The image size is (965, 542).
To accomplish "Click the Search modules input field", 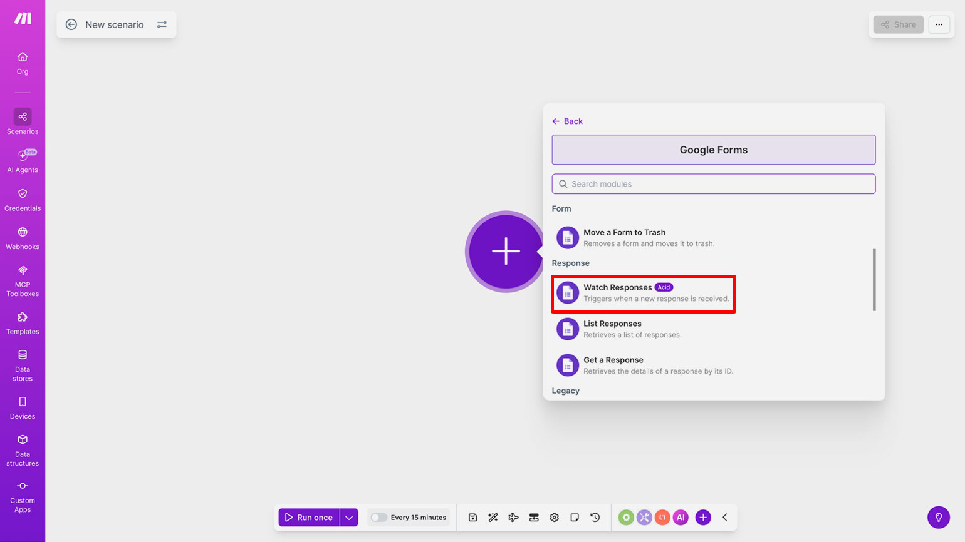I will [714, 184].
